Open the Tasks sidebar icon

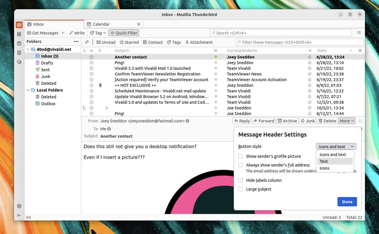(x=19, y=53)
